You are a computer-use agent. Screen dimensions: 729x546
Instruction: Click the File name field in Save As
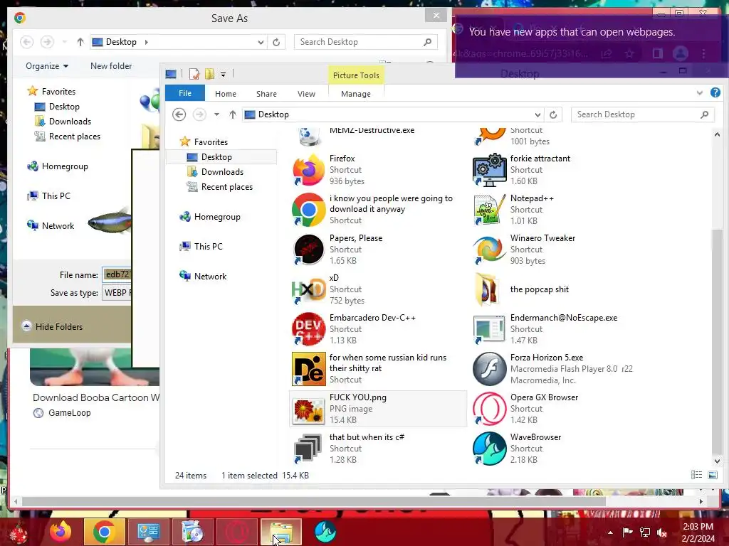point(117,274)
